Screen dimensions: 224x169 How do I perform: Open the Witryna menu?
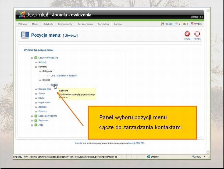click(x=22, y=24)
